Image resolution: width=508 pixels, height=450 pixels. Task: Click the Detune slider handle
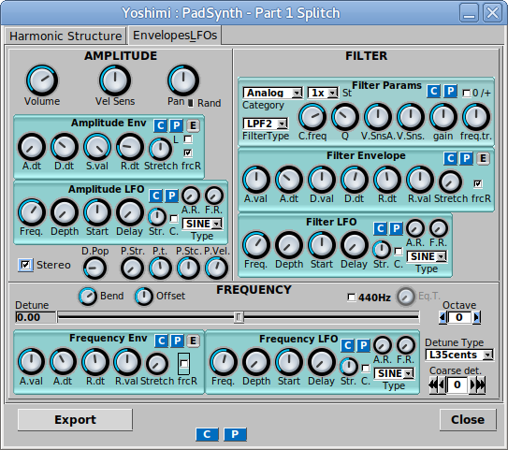tap(239, 317)
